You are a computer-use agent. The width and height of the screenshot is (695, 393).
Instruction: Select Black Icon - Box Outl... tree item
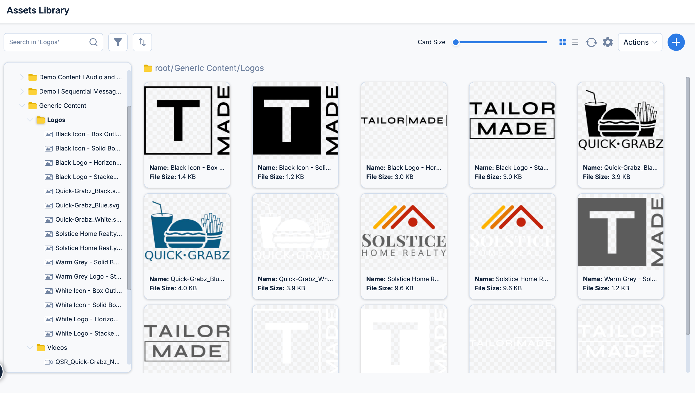(x=88, y=134)
